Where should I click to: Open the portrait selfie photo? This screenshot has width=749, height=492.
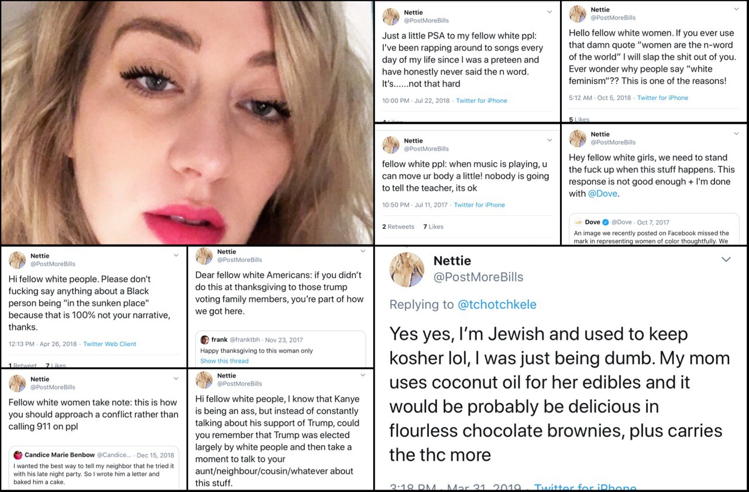(186, 122)
